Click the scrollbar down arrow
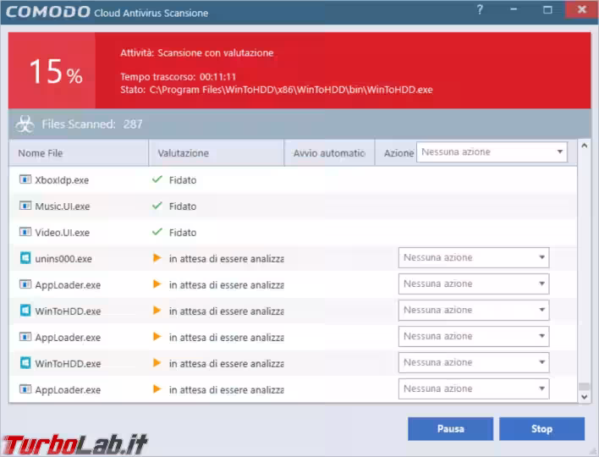599x457 pixels. click(584, 397)
